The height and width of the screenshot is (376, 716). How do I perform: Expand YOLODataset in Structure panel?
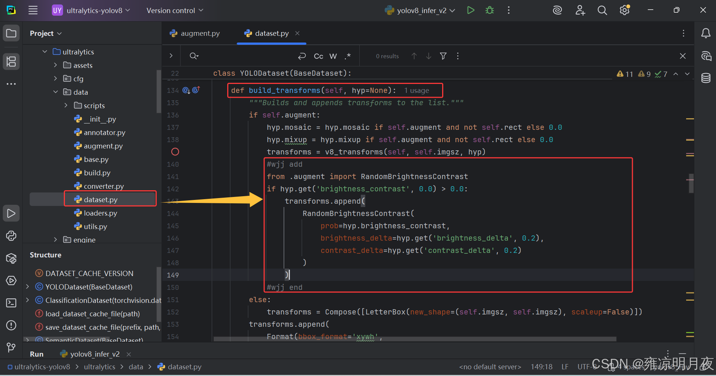point(27,286)
